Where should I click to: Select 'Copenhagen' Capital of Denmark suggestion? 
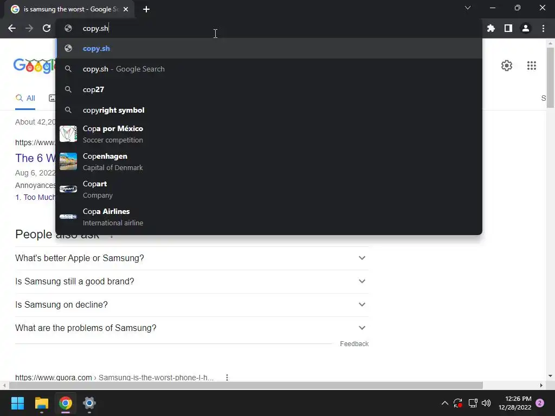pos(269,161)
